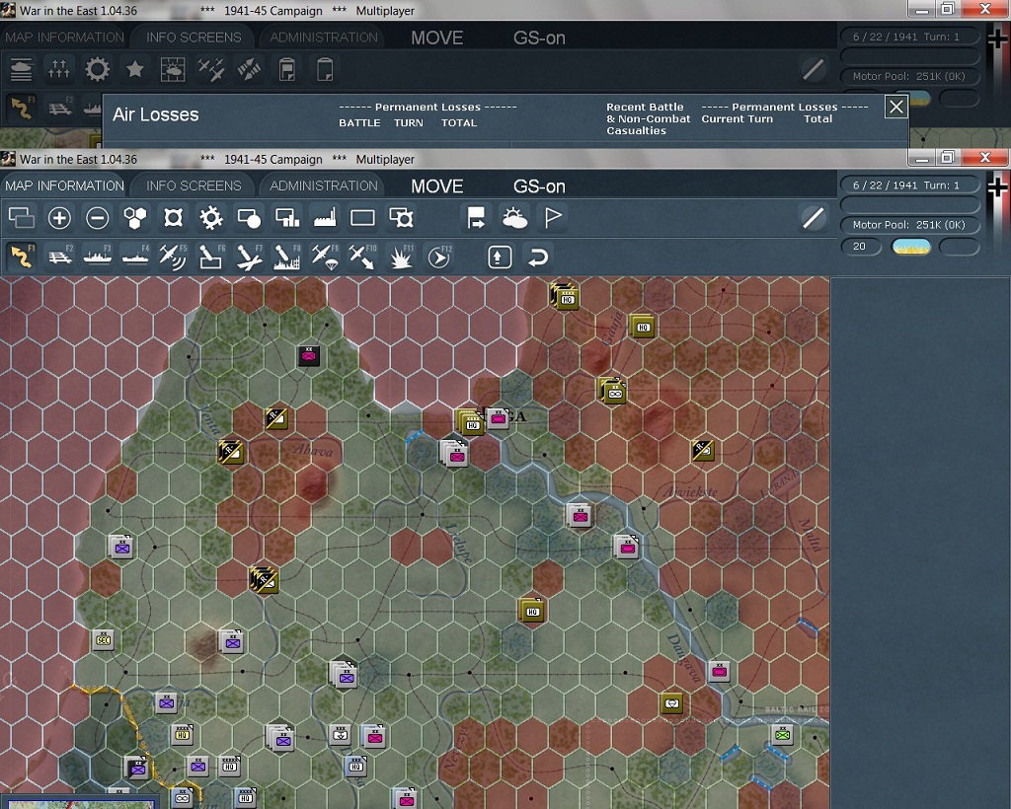This screenshot has height=809, width=1011.
Task: Open ADMINISTRATION tab in front window
Action: (324, 185)
